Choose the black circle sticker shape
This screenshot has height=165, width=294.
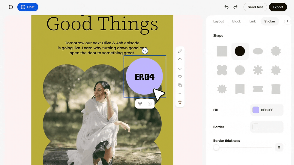pos(240,51)
